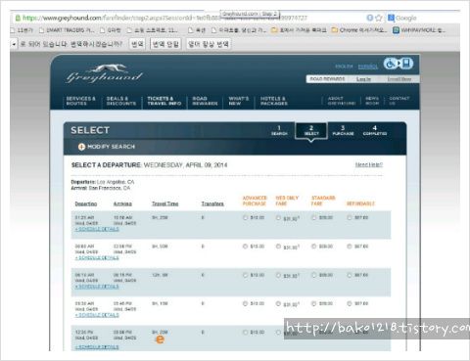The width and height of the screenshot is (470, 361).
Task: Open the translate bar language dropdown arrow
Action: click(x=14, y=44)
